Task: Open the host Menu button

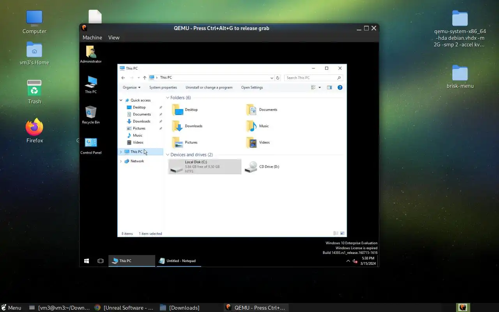Action: click(11, 308)
